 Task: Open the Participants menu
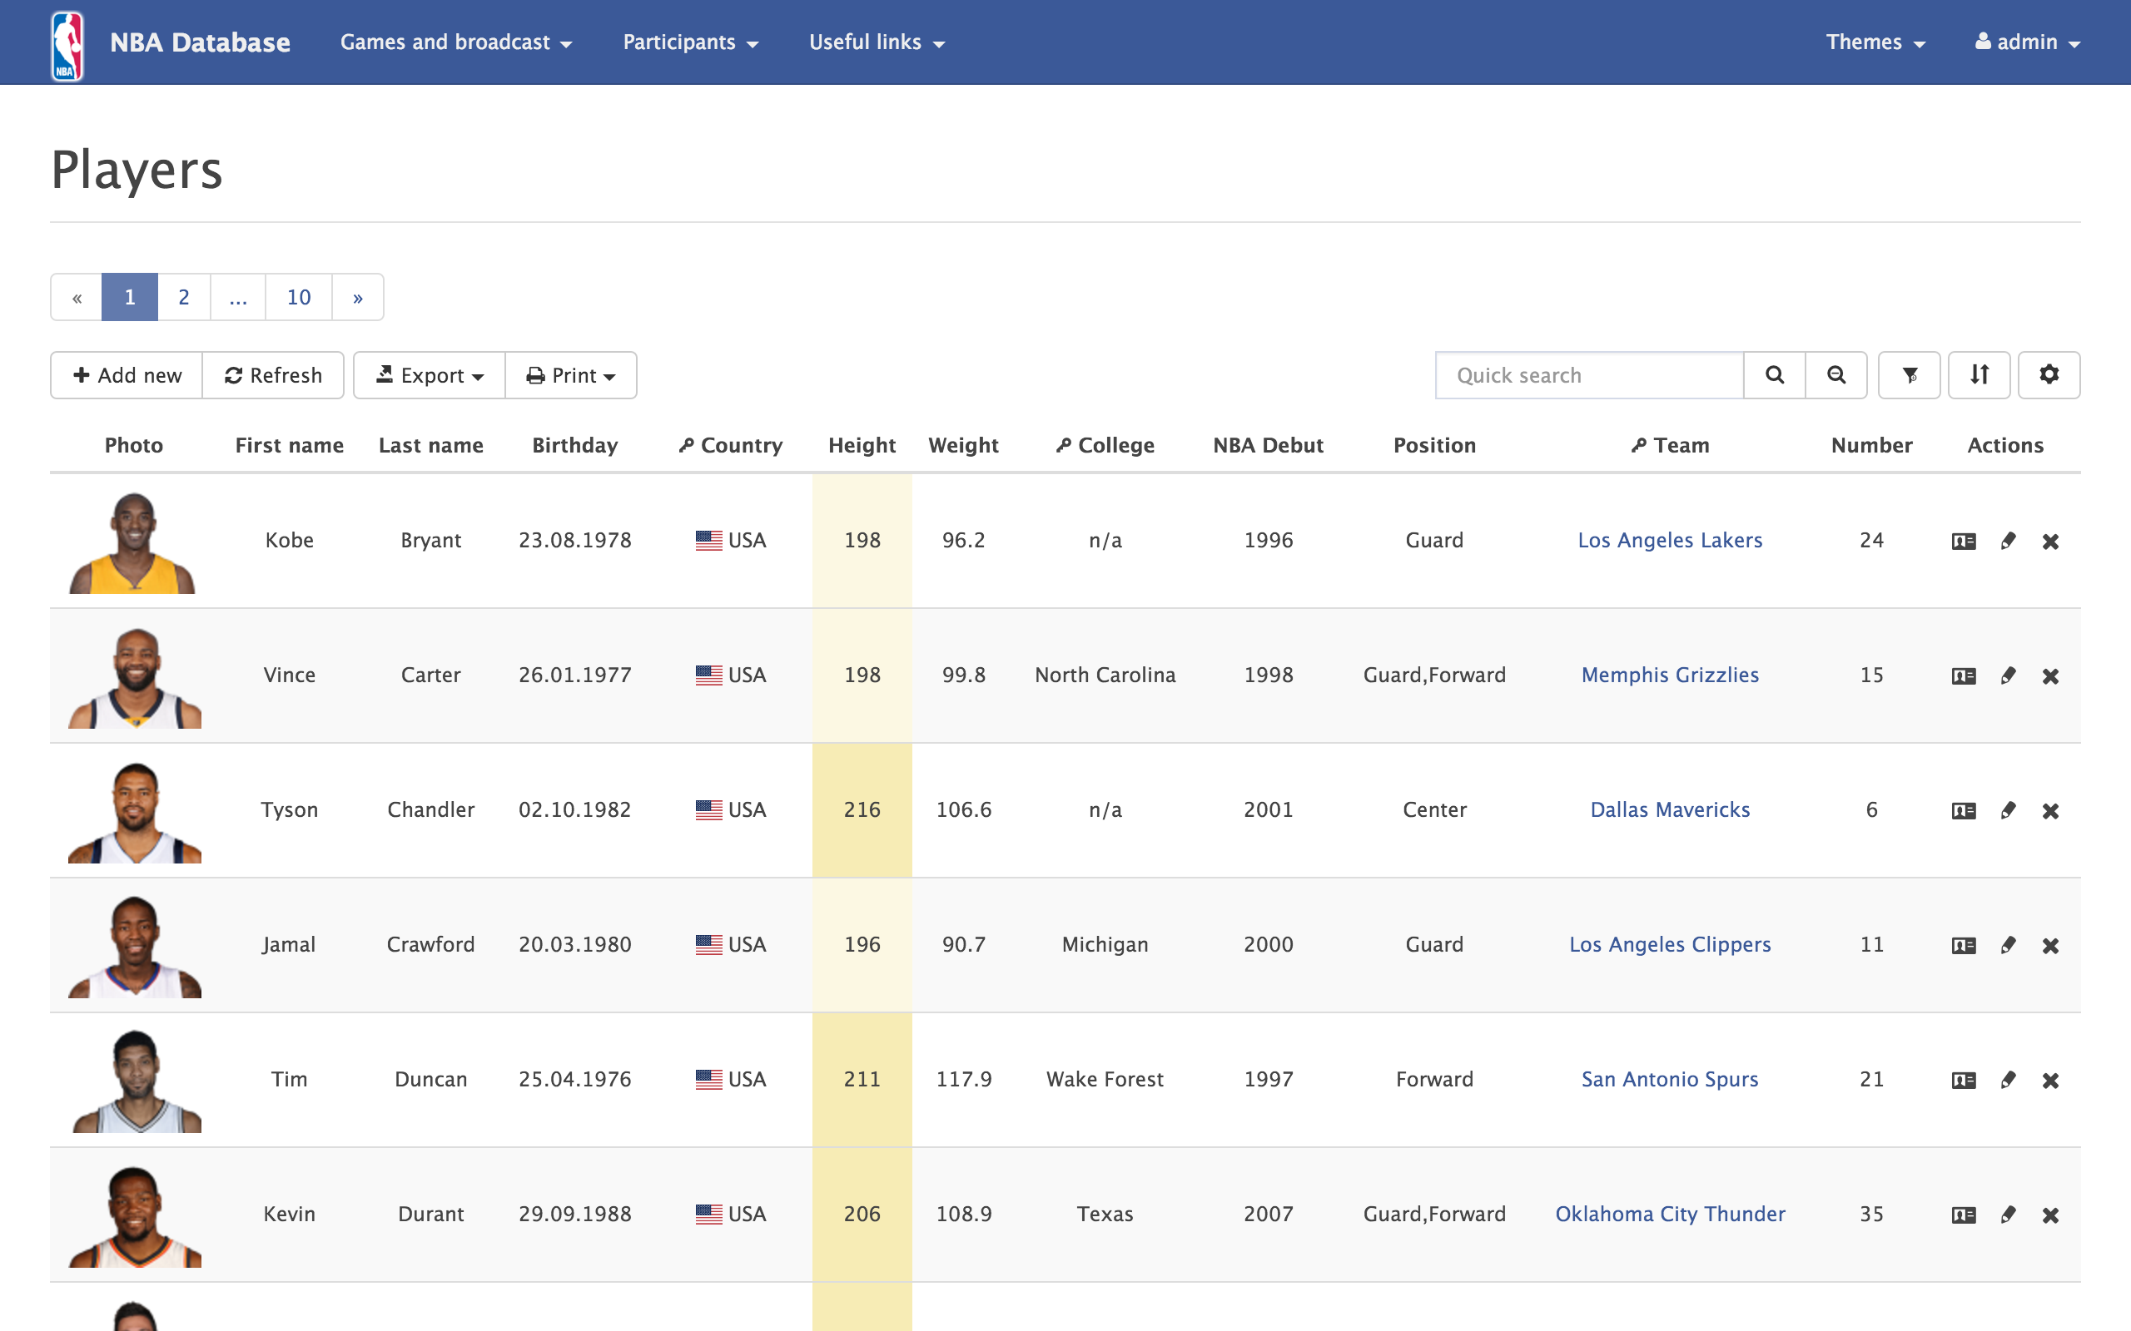point(690,42)
